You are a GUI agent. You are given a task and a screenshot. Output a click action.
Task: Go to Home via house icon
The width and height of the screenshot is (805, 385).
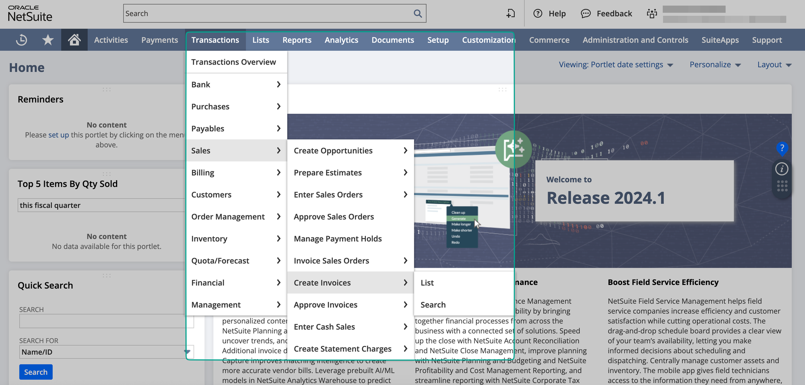74,40
